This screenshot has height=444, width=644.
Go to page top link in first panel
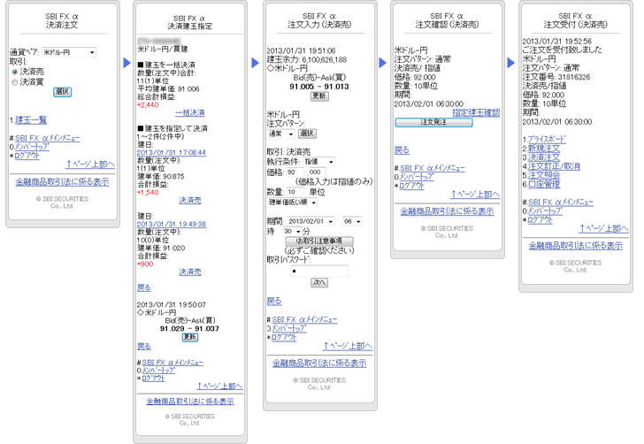(x=90, y=165)
